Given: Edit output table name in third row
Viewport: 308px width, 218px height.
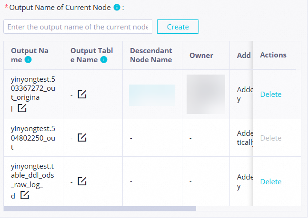Looking at the screenshot, I should [x=82, y=181].
